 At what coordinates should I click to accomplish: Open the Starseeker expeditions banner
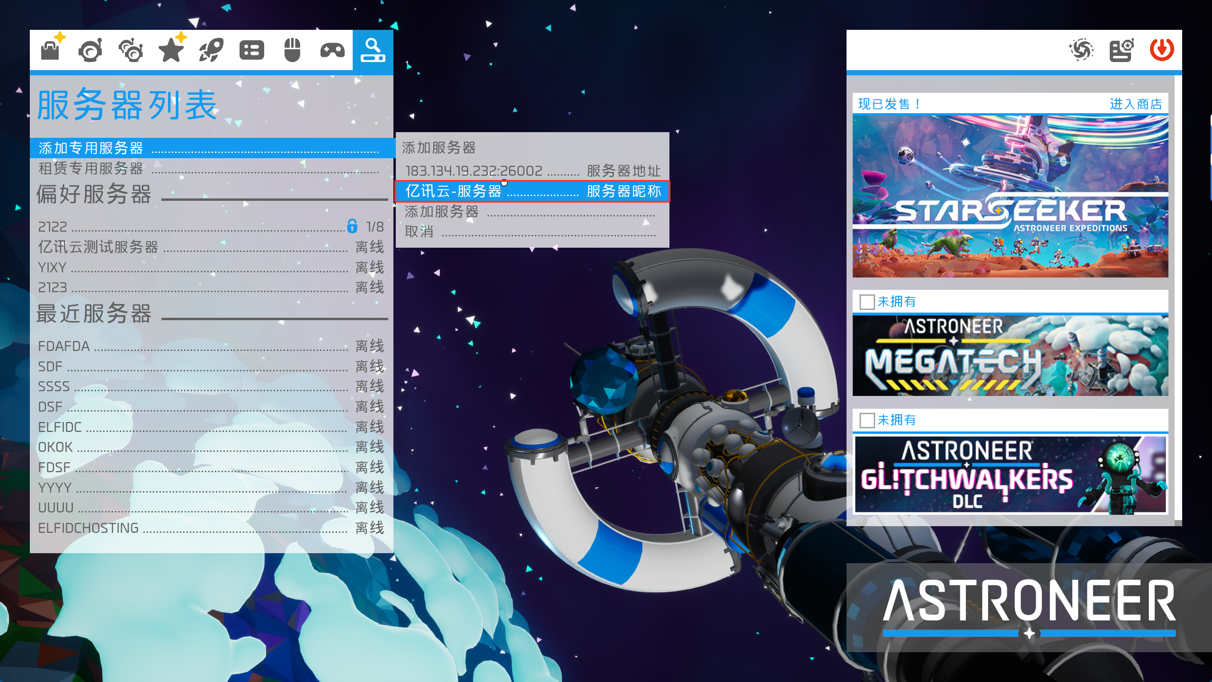point(1010,196)
